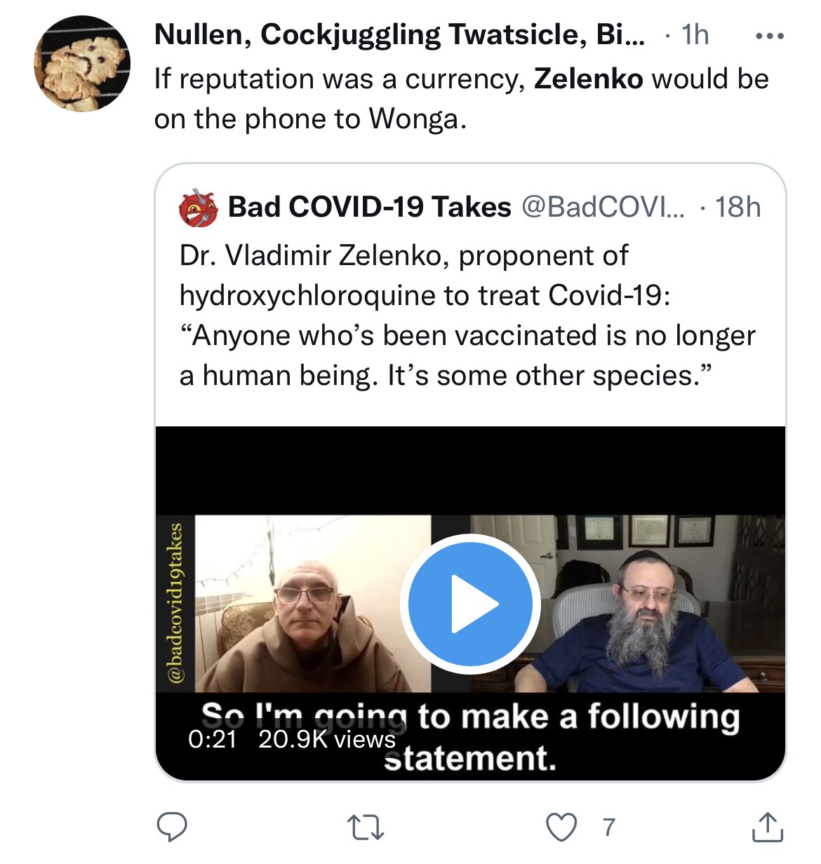Open Bad COVID-19 Takes red avatar
Screen dimensions: 821x864
point(199,208)
